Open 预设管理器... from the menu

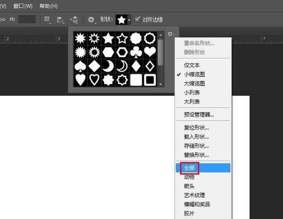[x=199, y=114]
